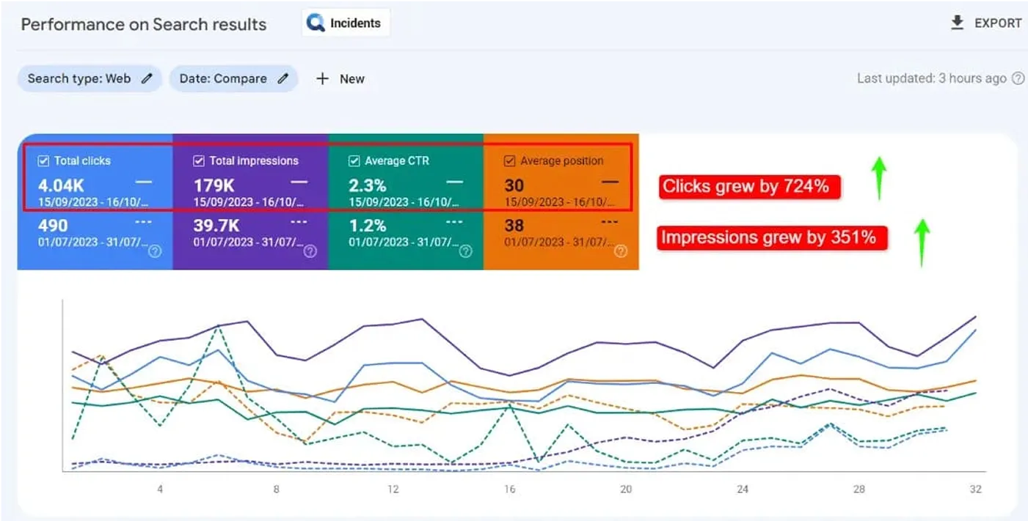The height and width of the screenshot is (521, 1028).
Task: Click a peak on the purple impressions line
Action: tap(423, 319)
